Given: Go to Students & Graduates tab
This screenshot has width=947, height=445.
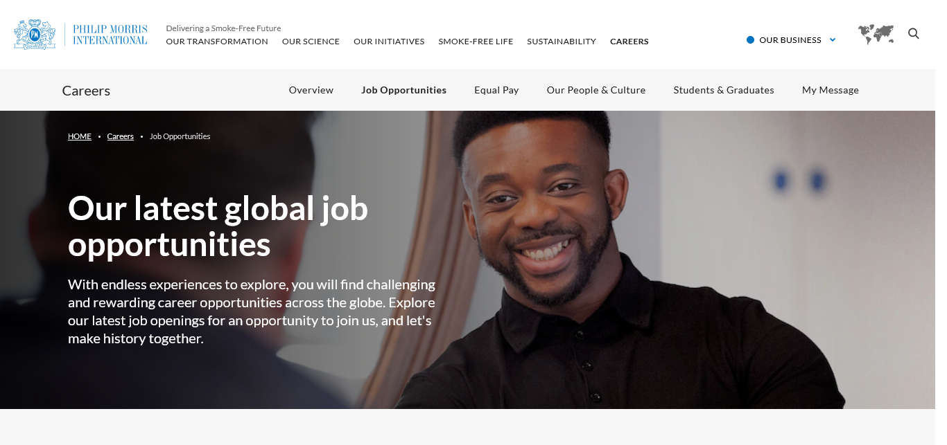Looking at the screenshot, I should (724, 90).
